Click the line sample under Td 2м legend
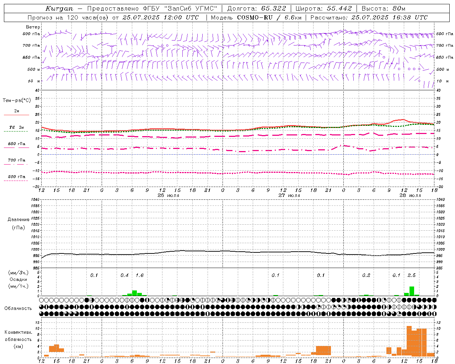This screenshot has height=364, width=455. click(x=16, y=132)
